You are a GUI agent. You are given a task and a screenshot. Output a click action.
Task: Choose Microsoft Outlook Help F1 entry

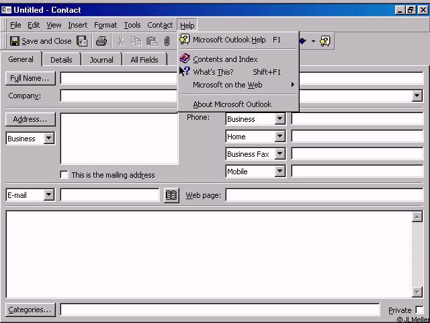236,40
